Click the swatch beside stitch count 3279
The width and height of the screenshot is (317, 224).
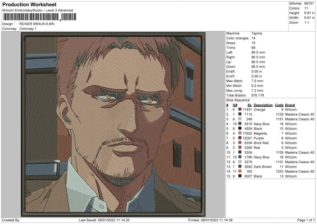coord(240,162)
